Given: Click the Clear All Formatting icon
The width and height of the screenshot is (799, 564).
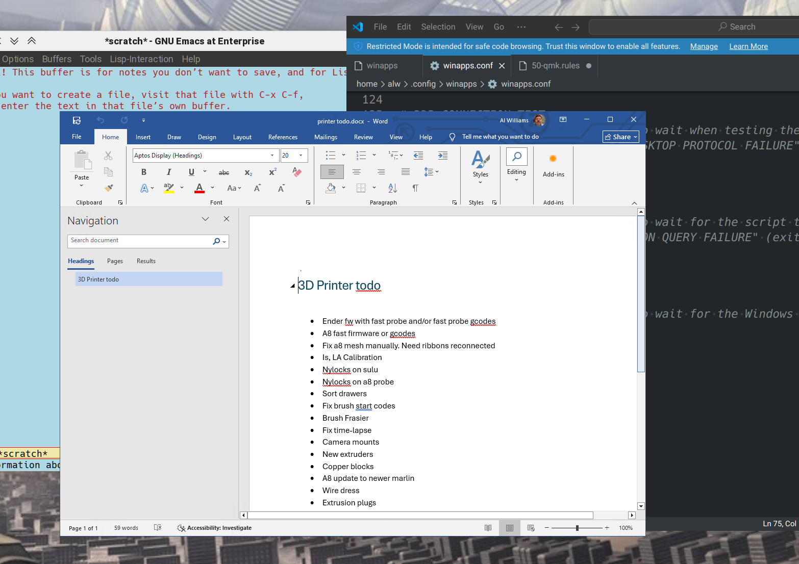Looking at the screenshot, I should click(x=297, y=172).
